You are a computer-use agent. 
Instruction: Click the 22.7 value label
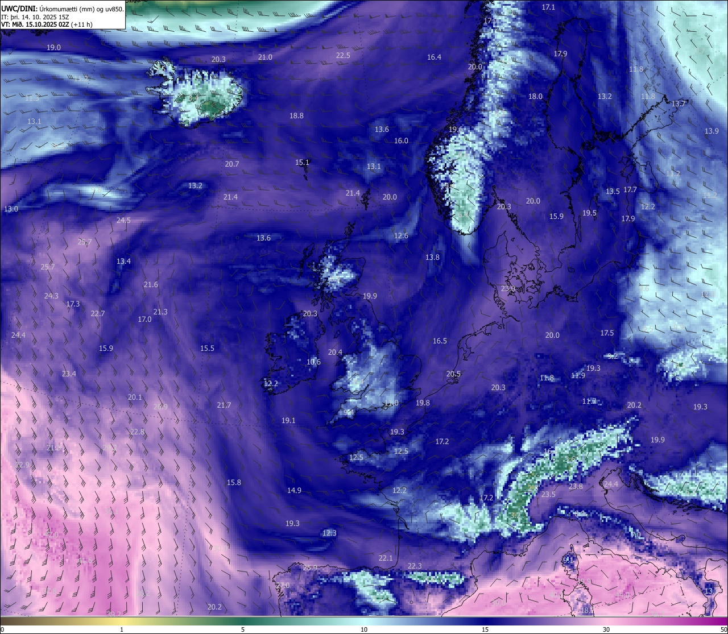[98, 314]
